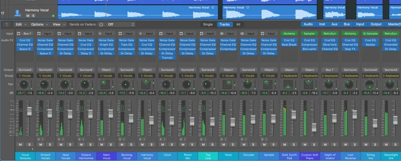Toggle Audio channel strip filter
Image resolution: width=401 pixels, height=161 pixels.
[x=308, y=24]
